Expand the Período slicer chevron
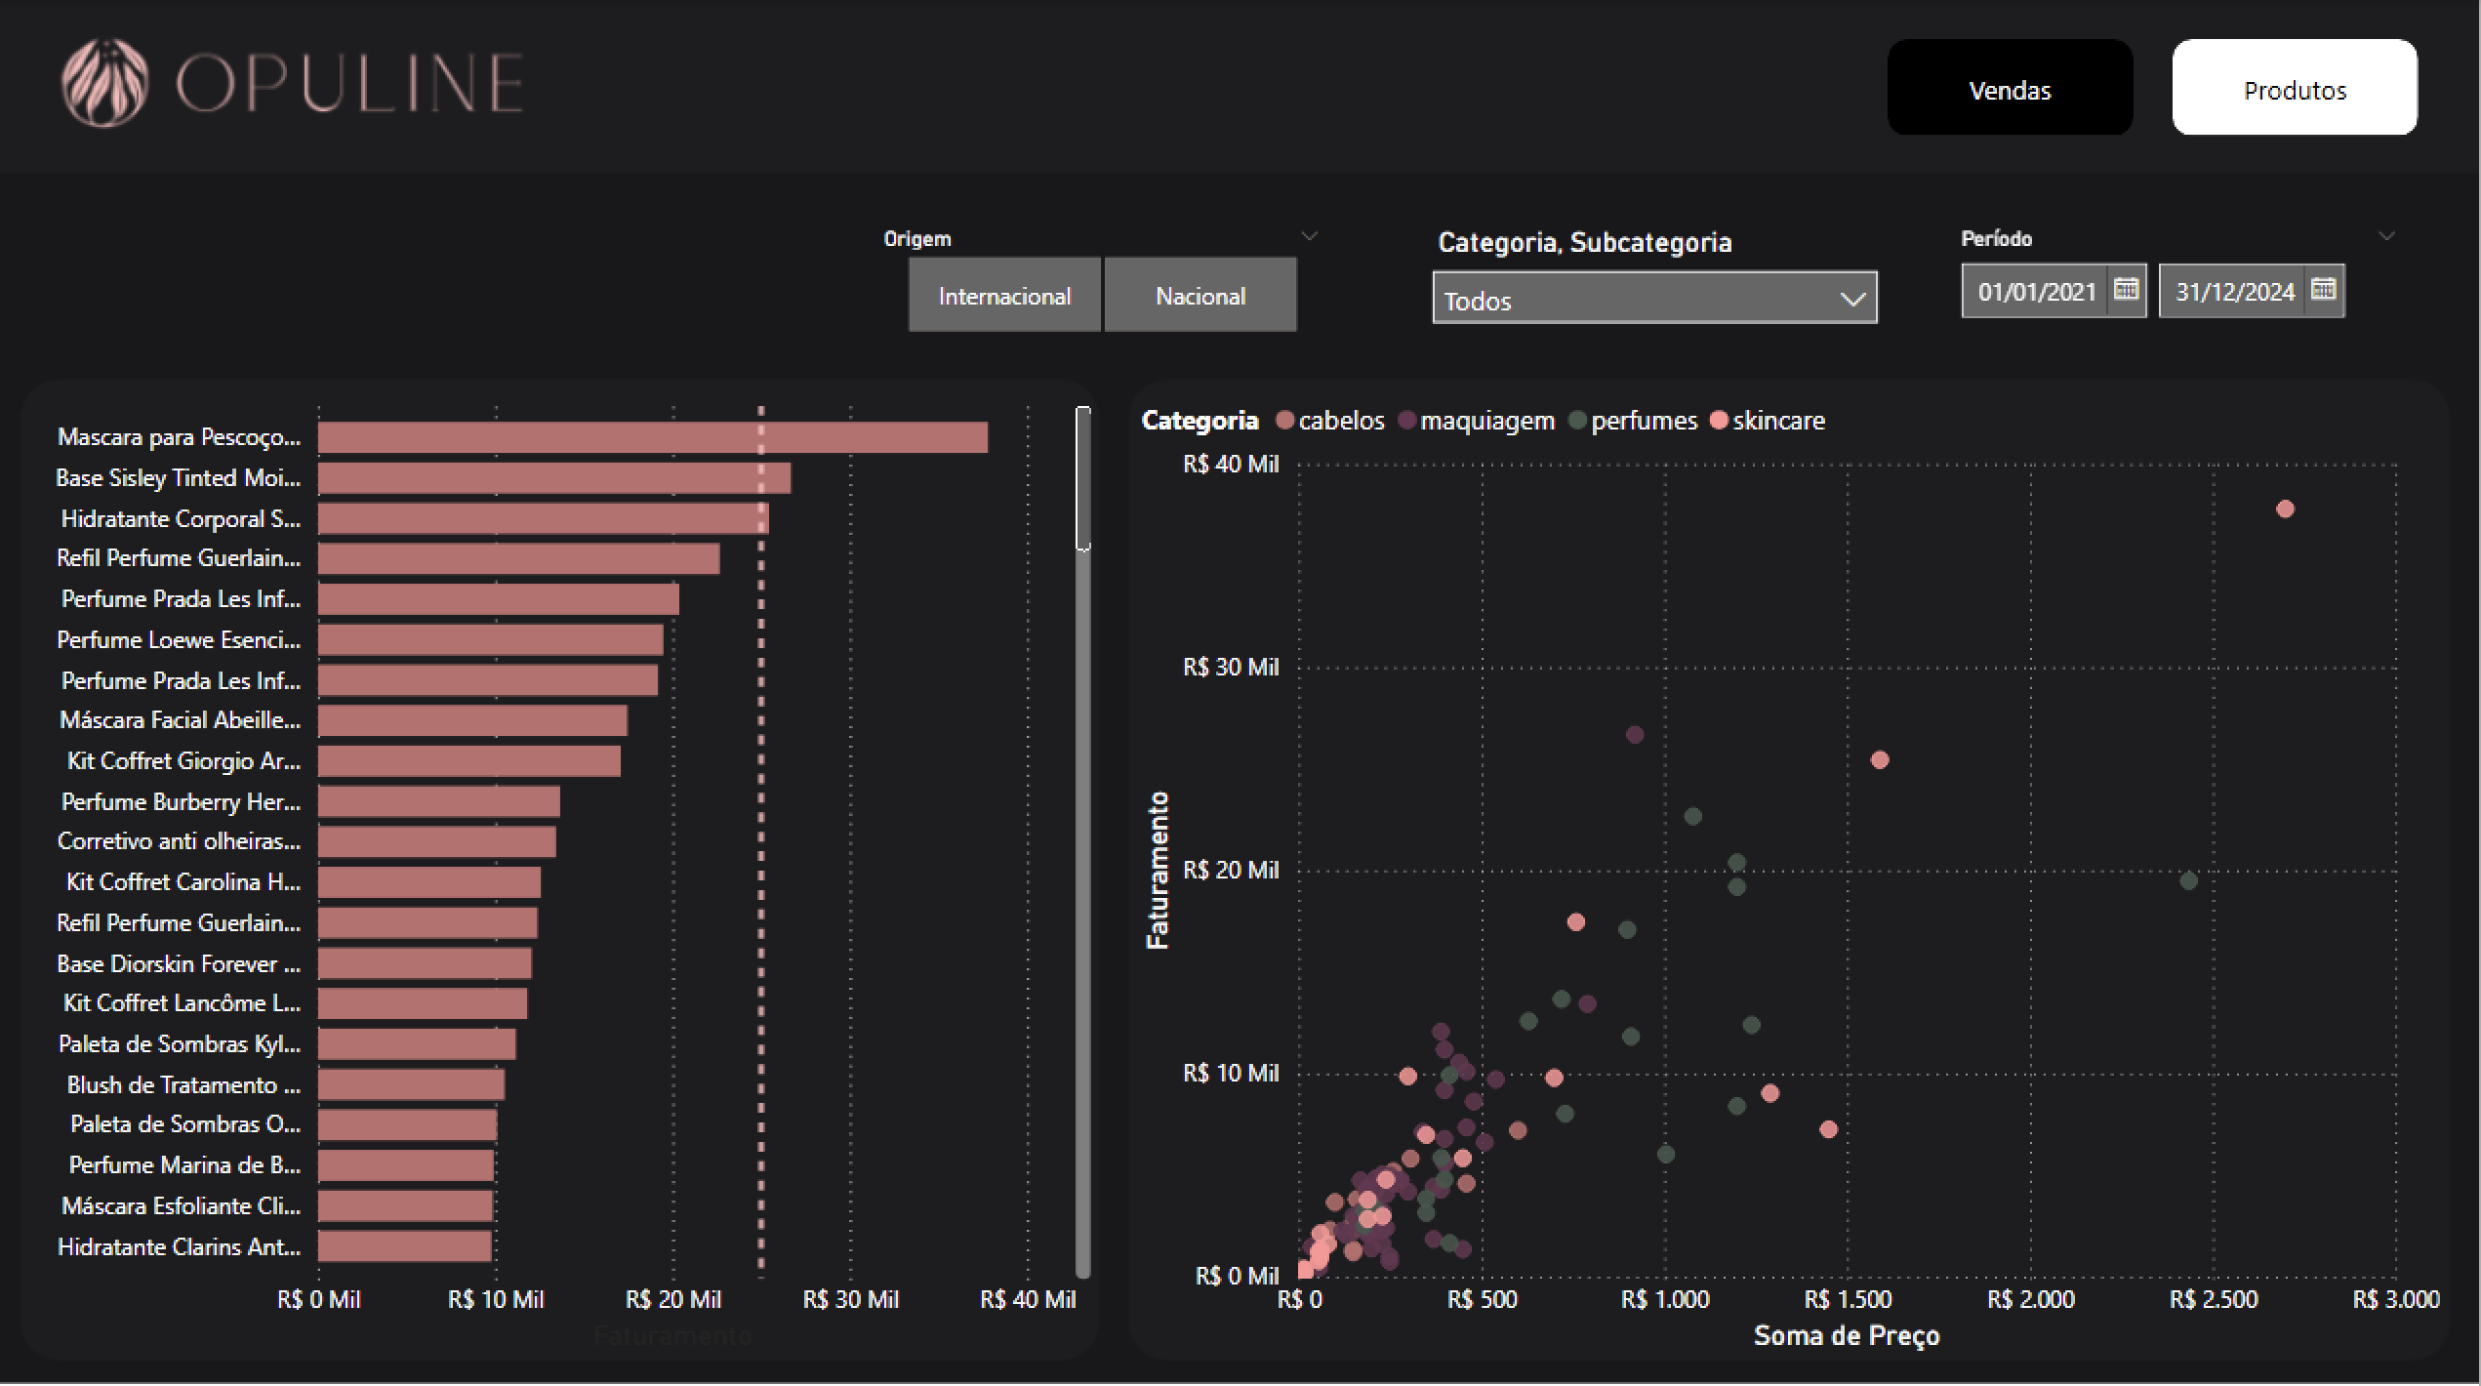 click(2385, 236)
